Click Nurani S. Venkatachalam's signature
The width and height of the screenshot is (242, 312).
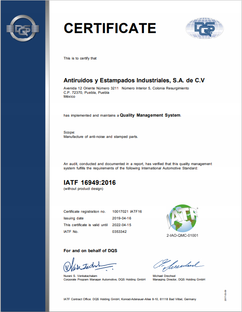(x=90, y=265)
